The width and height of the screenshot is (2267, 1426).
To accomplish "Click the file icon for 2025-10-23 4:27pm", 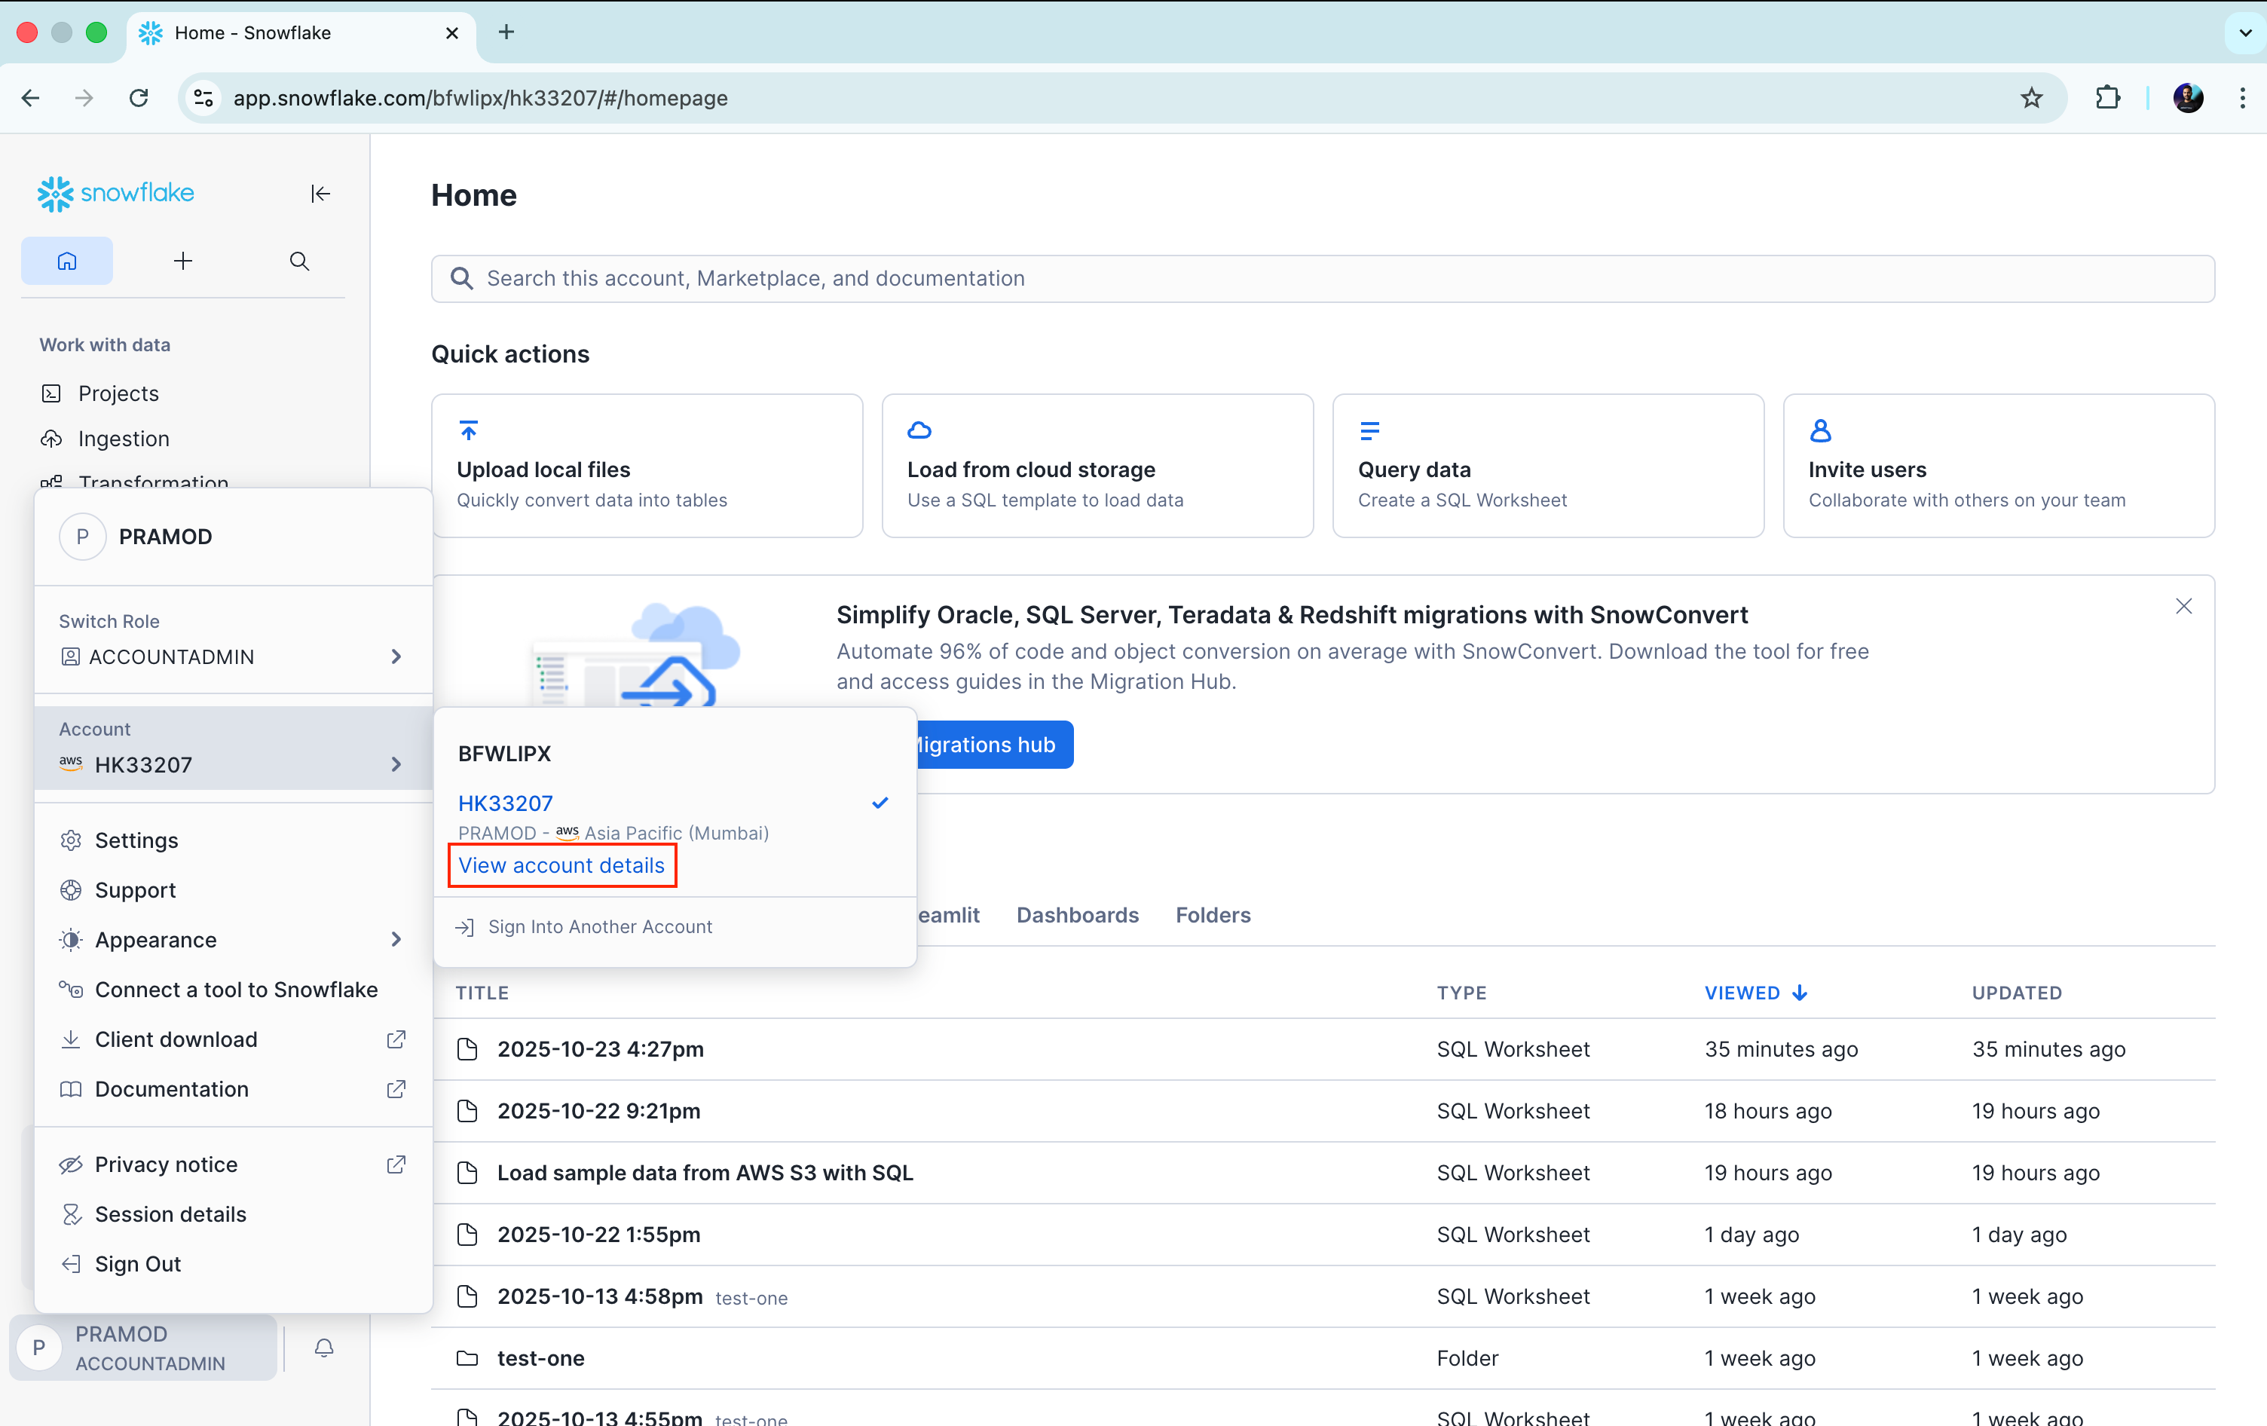I will click(x=467, y=1048).
